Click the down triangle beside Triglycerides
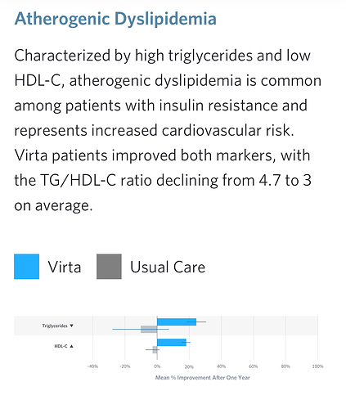346x409 pixels. (x=71, y=326)
